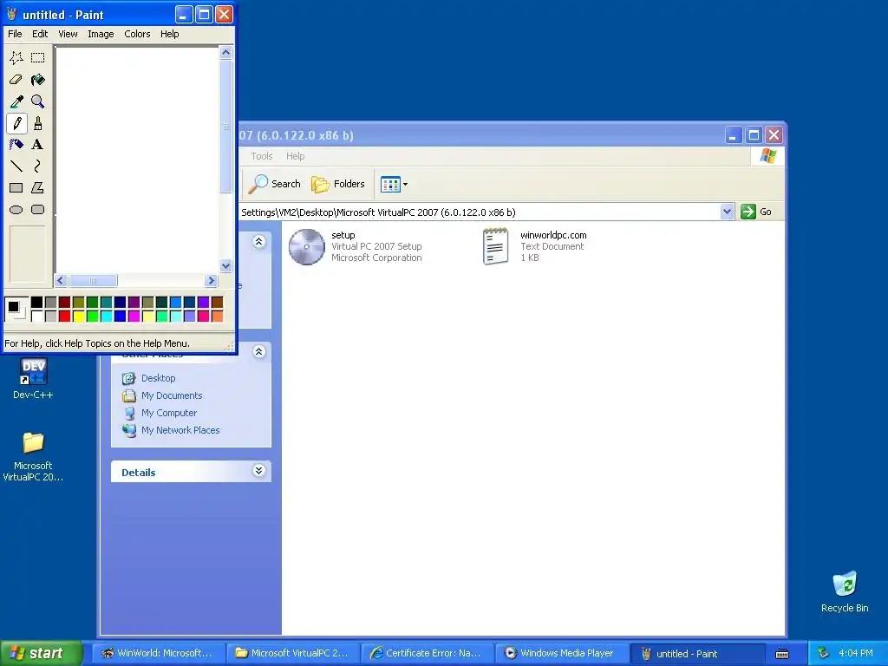The height and width of the screenshot is (666, 888).
Task: Open the Explorer Help menu
Action: pyautogui.click(x=295, y=156)
